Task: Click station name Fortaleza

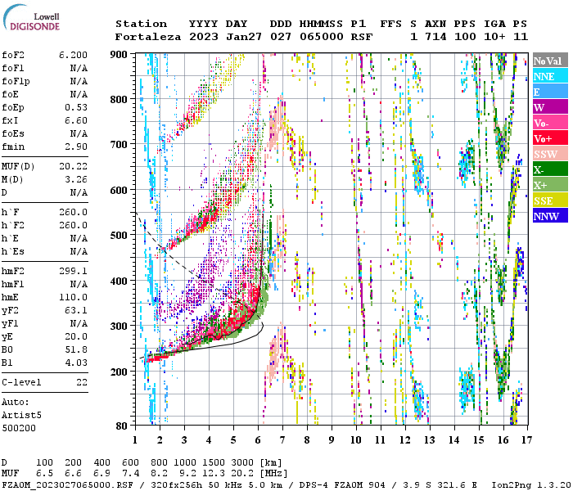Action: 148,37
